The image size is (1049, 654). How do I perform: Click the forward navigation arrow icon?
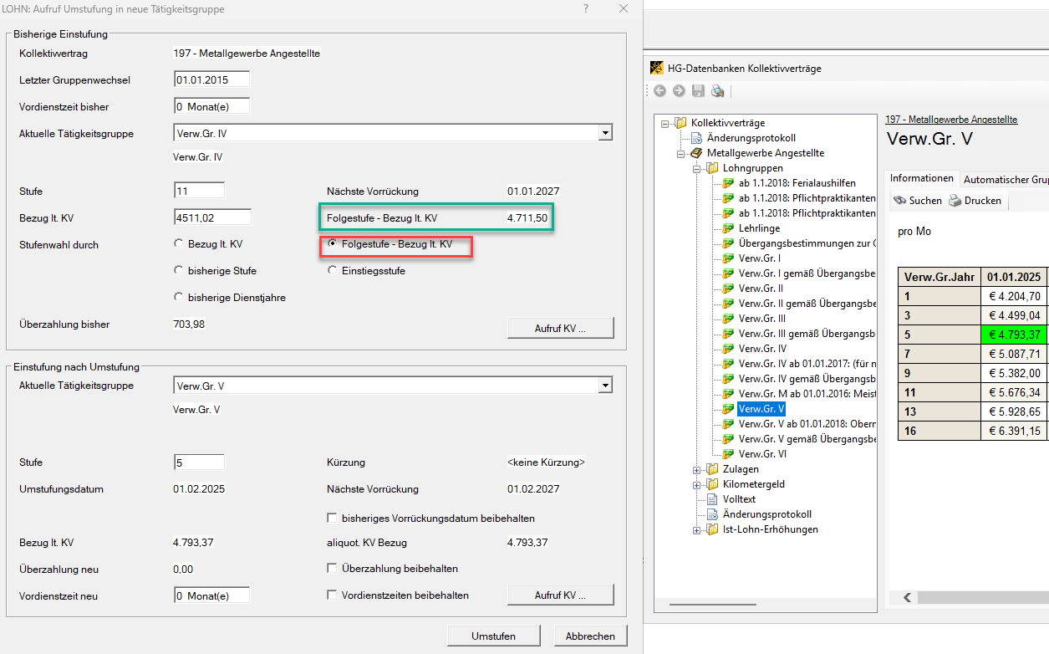pos(679,91)
